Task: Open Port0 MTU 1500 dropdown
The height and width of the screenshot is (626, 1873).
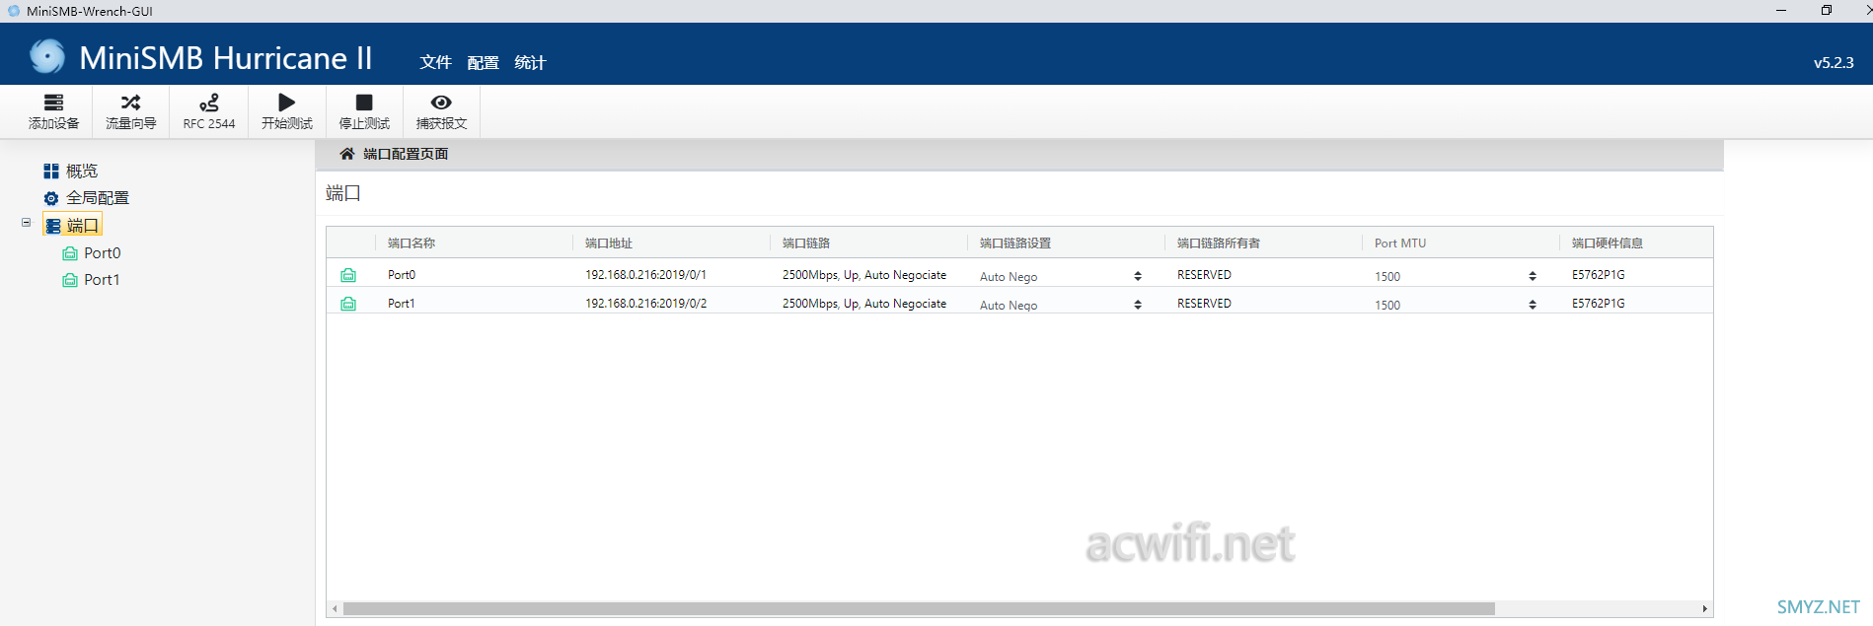Action: pos(1456,276)
